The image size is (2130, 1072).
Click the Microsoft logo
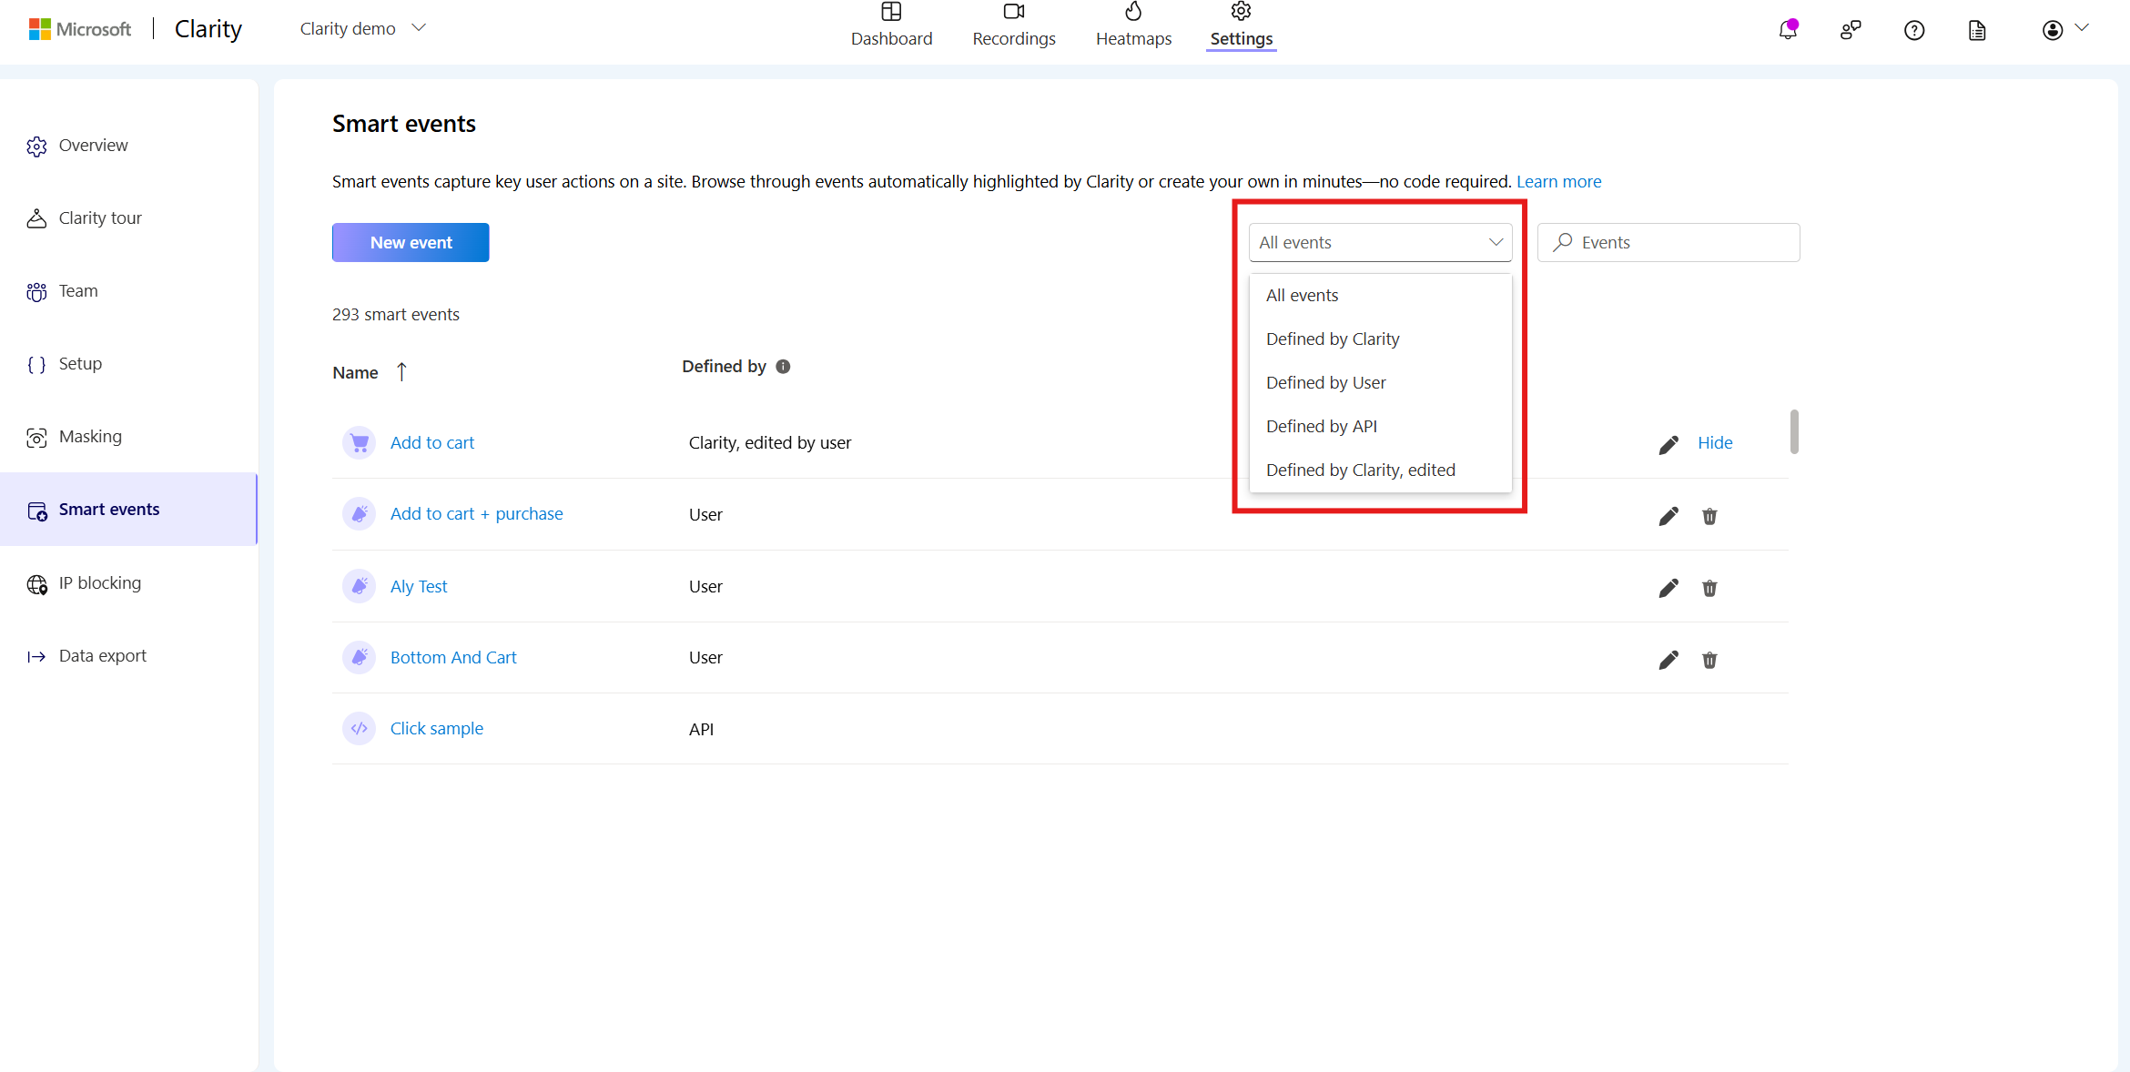[x=80, y=29]
